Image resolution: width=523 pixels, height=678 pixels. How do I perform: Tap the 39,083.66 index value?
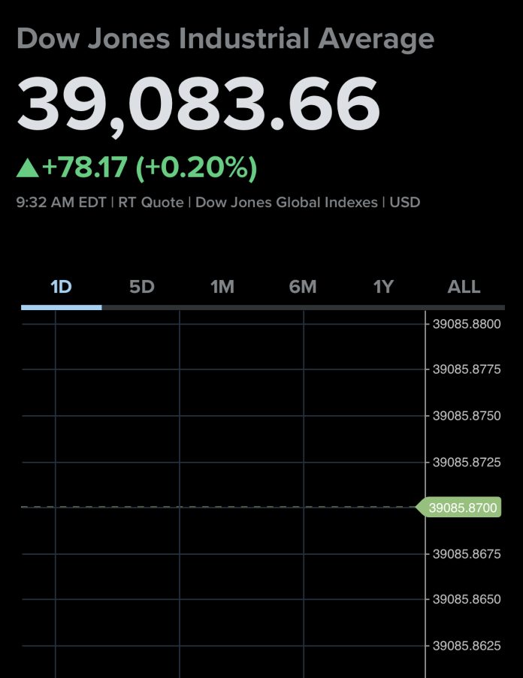tap(198, 105)
